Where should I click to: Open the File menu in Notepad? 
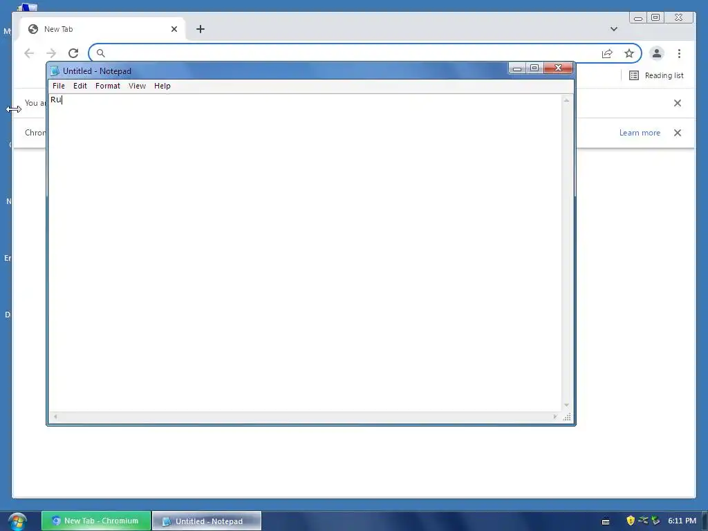coord(59,86)
